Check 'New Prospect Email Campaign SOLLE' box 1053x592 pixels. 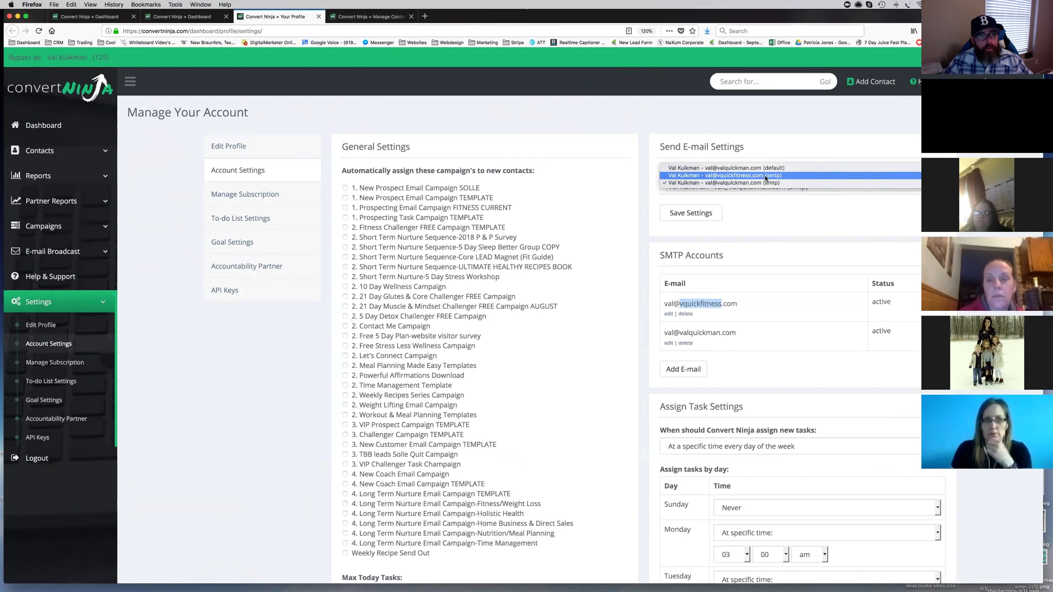(x=345, y=188)
